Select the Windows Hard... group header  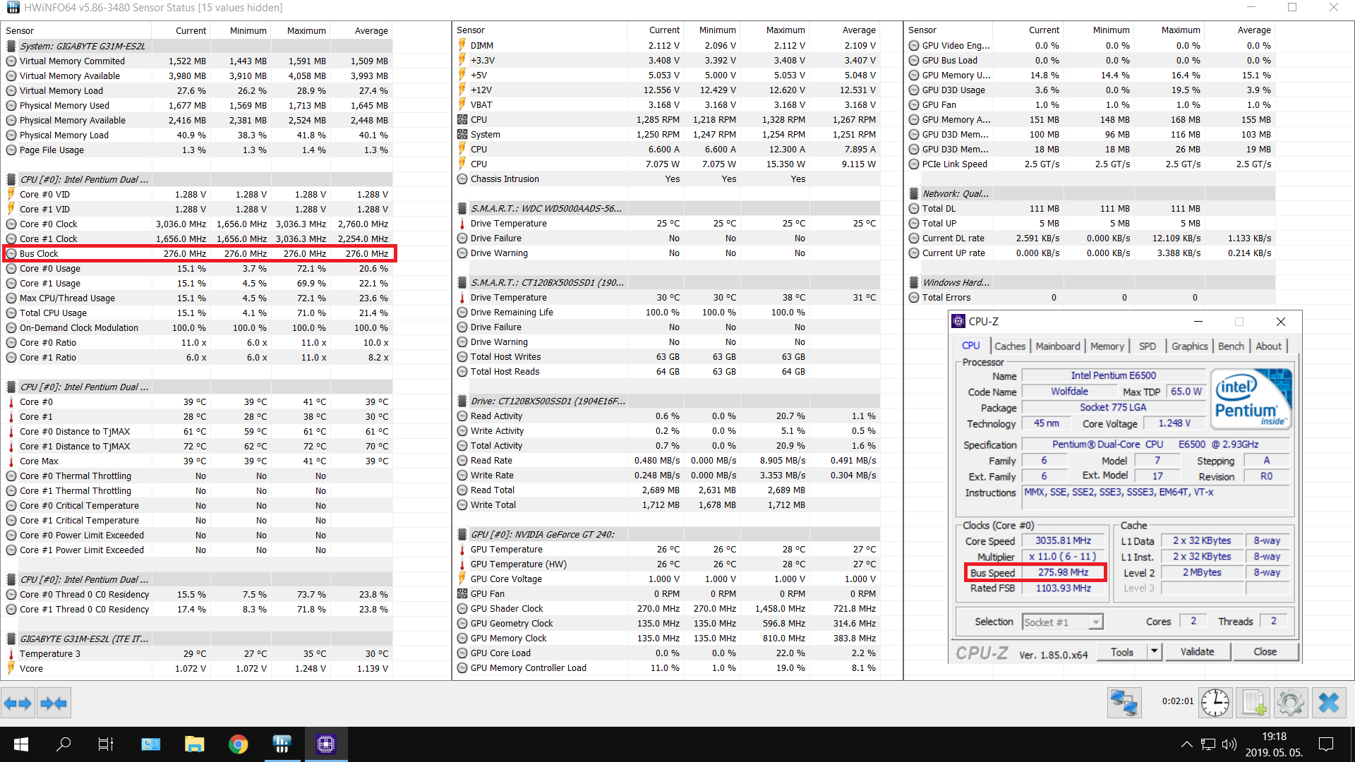[1090, 283]
